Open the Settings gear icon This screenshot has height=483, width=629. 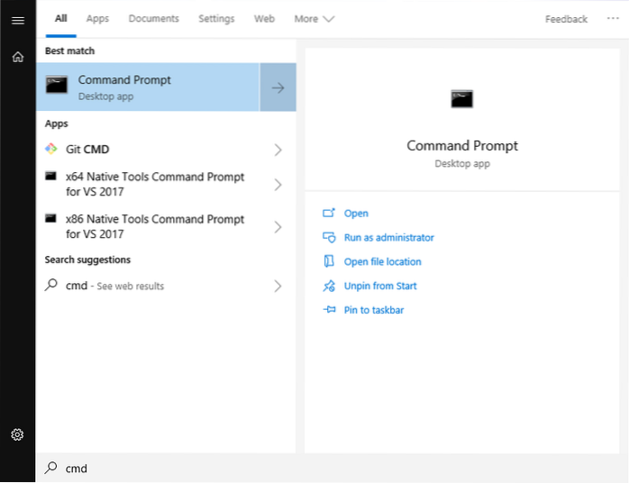click(x=17, y=435)
